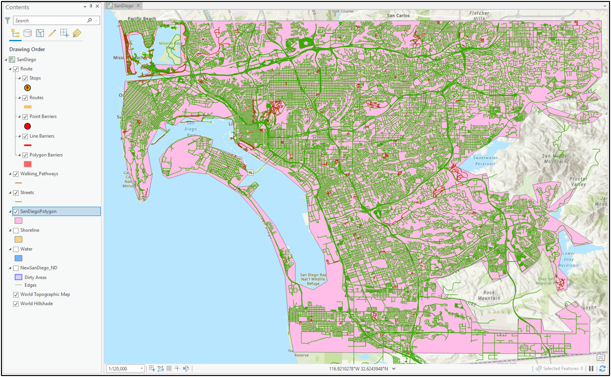Viewport: 611px width, 377px height.
Task: Click first status bar snapping tool icon
Action: pyautogui.click(x=152, y=369)
